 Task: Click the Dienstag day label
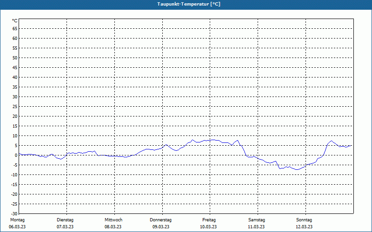coord(65,220)
